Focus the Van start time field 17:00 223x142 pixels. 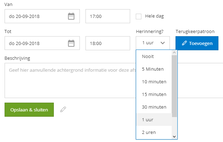pos(108,16)
